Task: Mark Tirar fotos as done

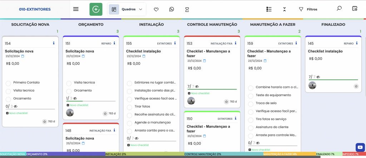Action: [x=130, y=107]
